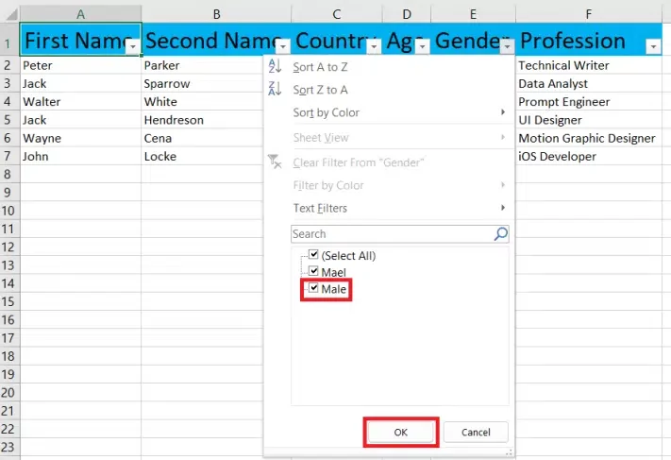Select column F header
671x460 pixels.
[589, 14]
